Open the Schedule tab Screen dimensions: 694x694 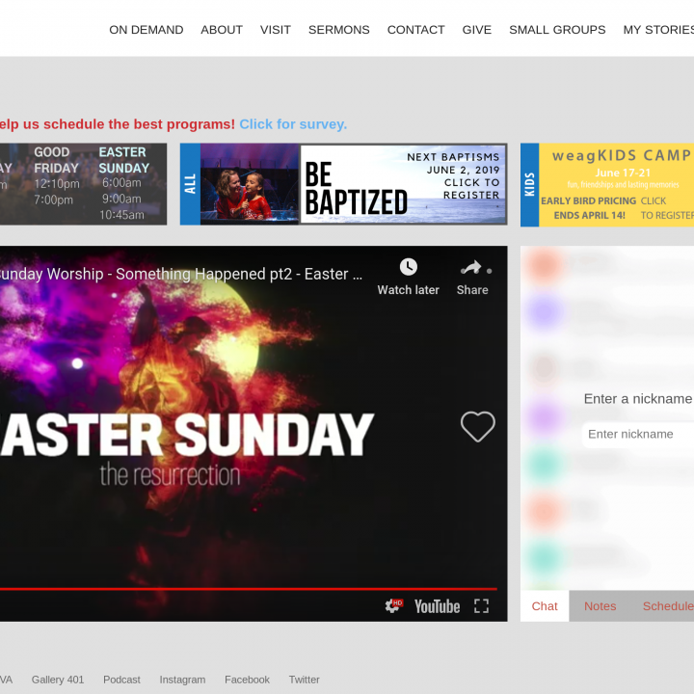tap(667, 606)
